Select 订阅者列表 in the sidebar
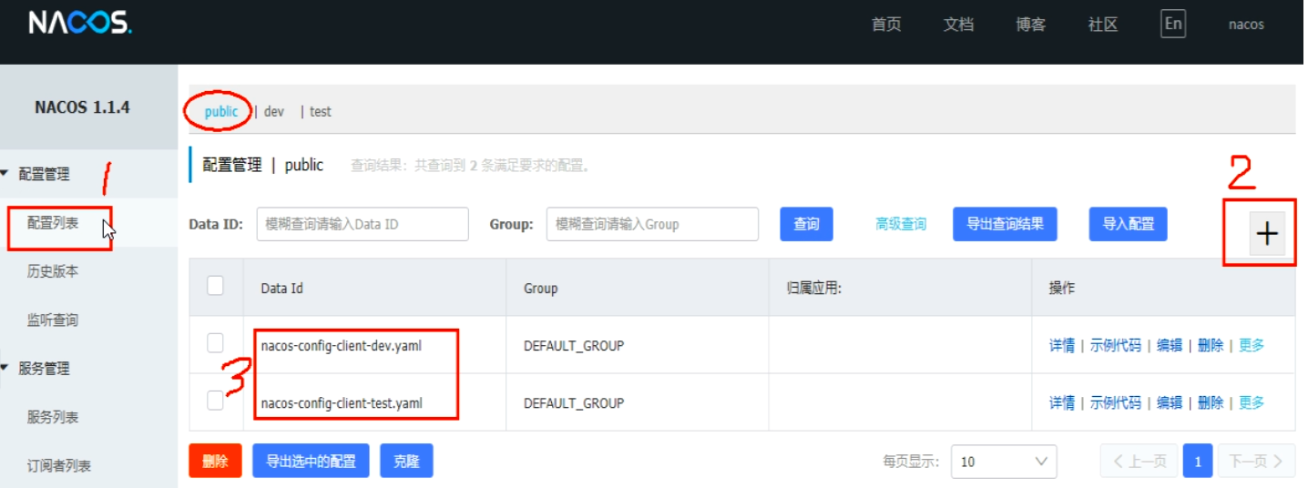 [x=59, y=465]
